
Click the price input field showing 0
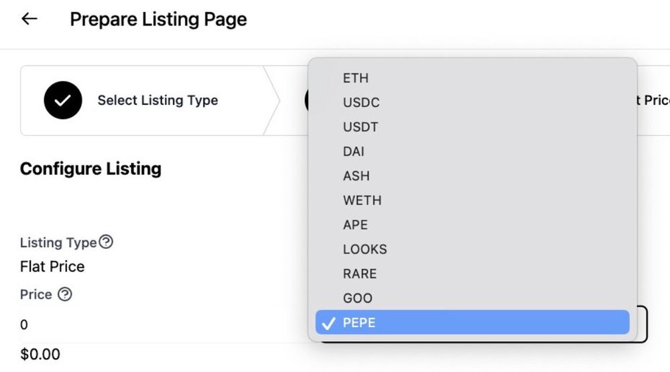point(162,324)
